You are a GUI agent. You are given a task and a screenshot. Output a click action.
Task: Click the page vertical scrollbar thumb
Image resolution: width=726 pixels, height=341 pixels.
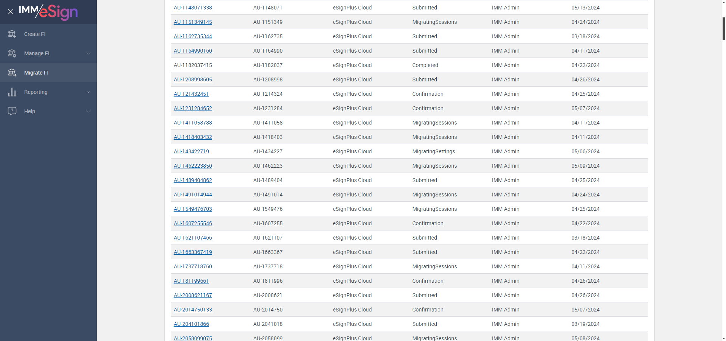pos(724,29)
